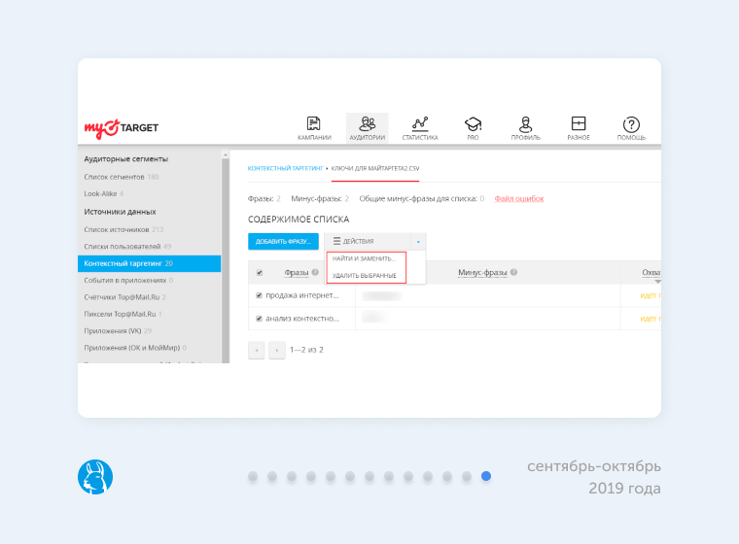The width and height of the screenshot is (739, 544).
Task: Select 'Контекстный таргетинг' sidebar item
Action: (x=150, y=263)
